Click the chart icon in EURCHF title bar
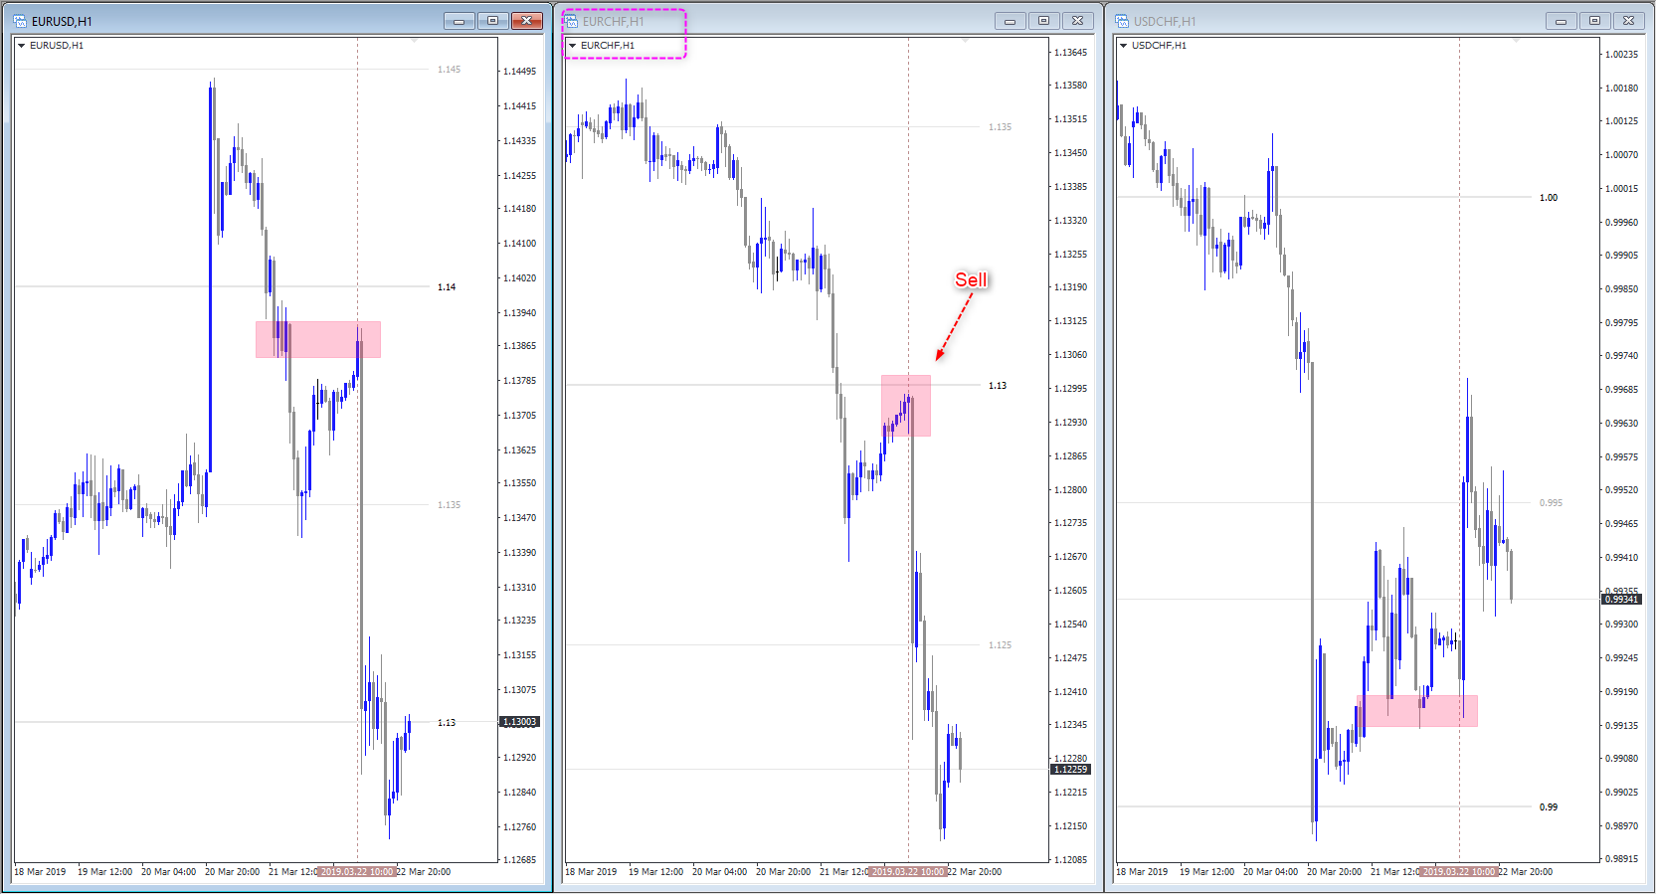This screenshot has height=895, width=1657. pos(571,19)
